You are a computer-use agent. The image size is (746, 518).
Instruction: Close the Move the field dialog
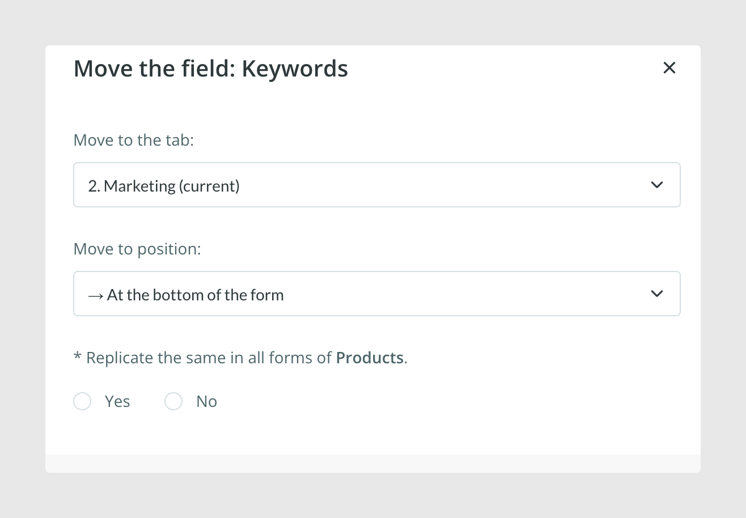click(669, 68)
